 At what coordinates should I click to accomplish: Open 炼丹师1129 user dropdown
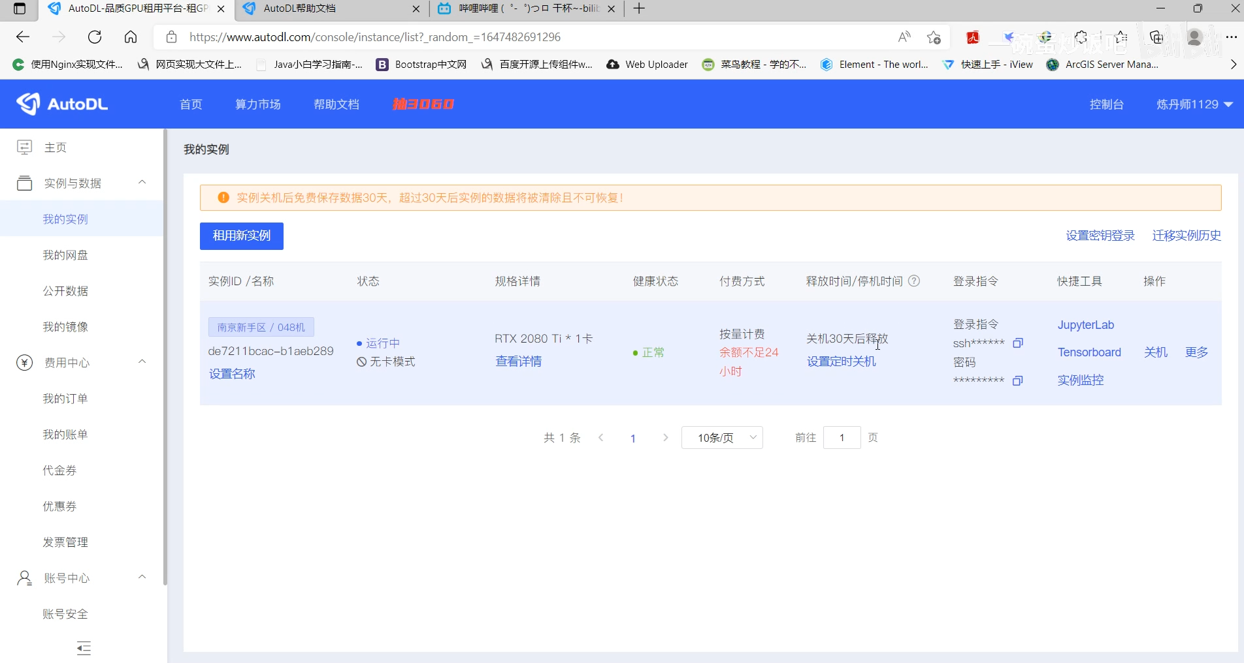point(1194,104)
